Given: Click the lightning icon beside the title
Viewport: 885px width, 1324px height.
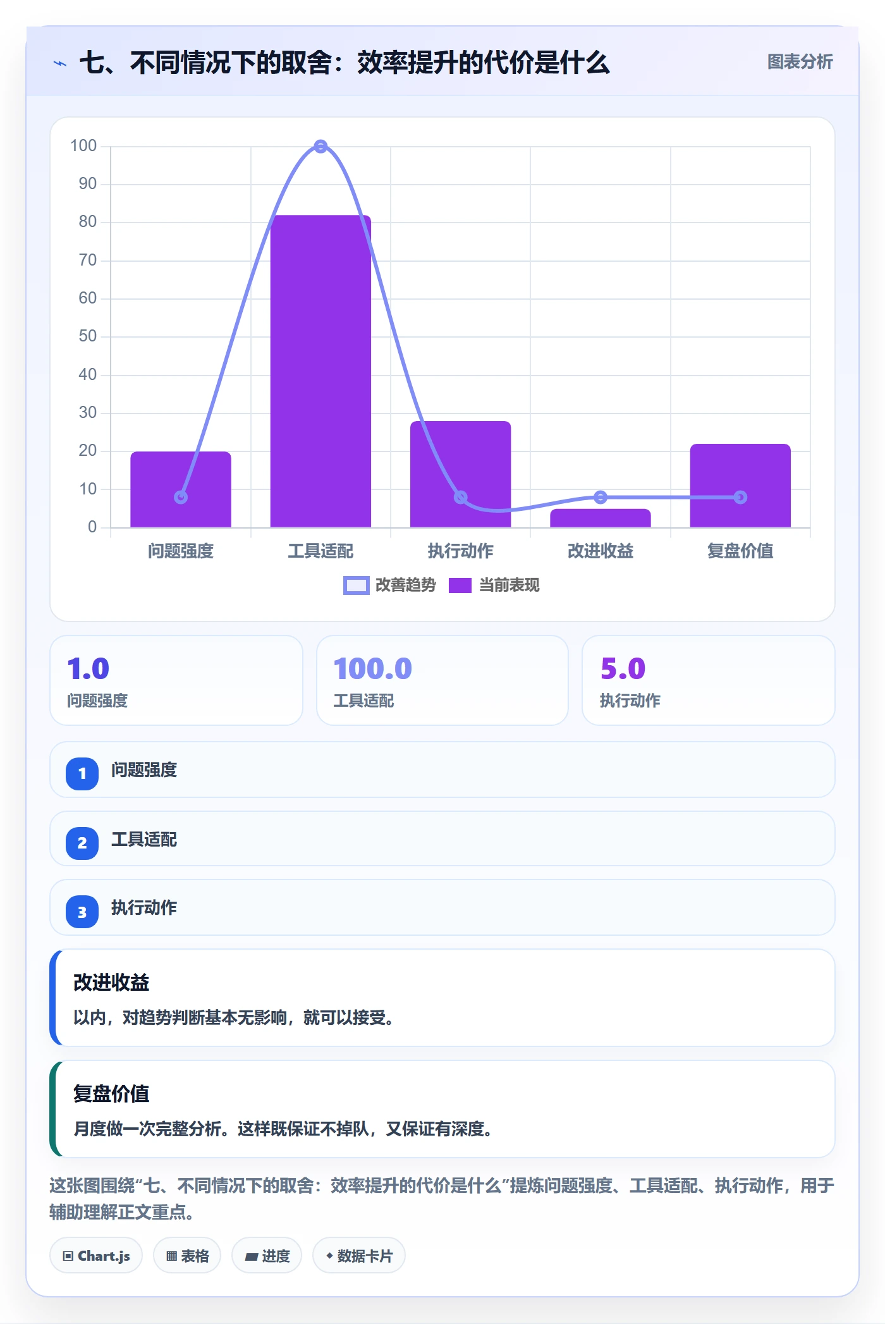Looking at the screenshot, I should [x=60, y=63].
